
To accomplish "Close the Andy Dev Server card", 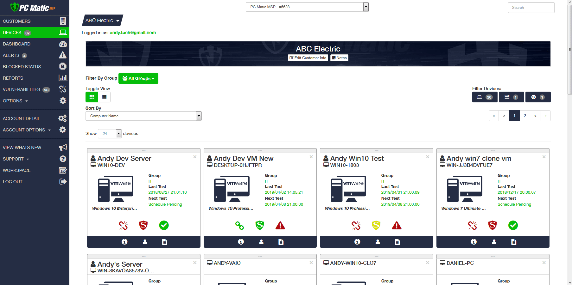I will pyautogui.click(x=195, y=157).
